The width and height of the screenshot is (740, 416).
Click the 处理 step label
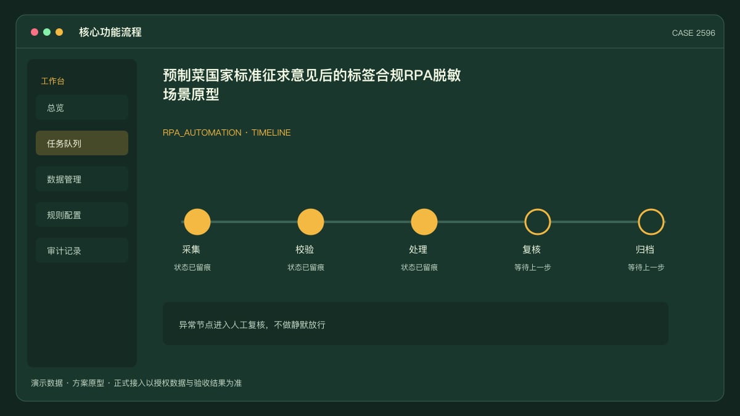click(418, 250)
